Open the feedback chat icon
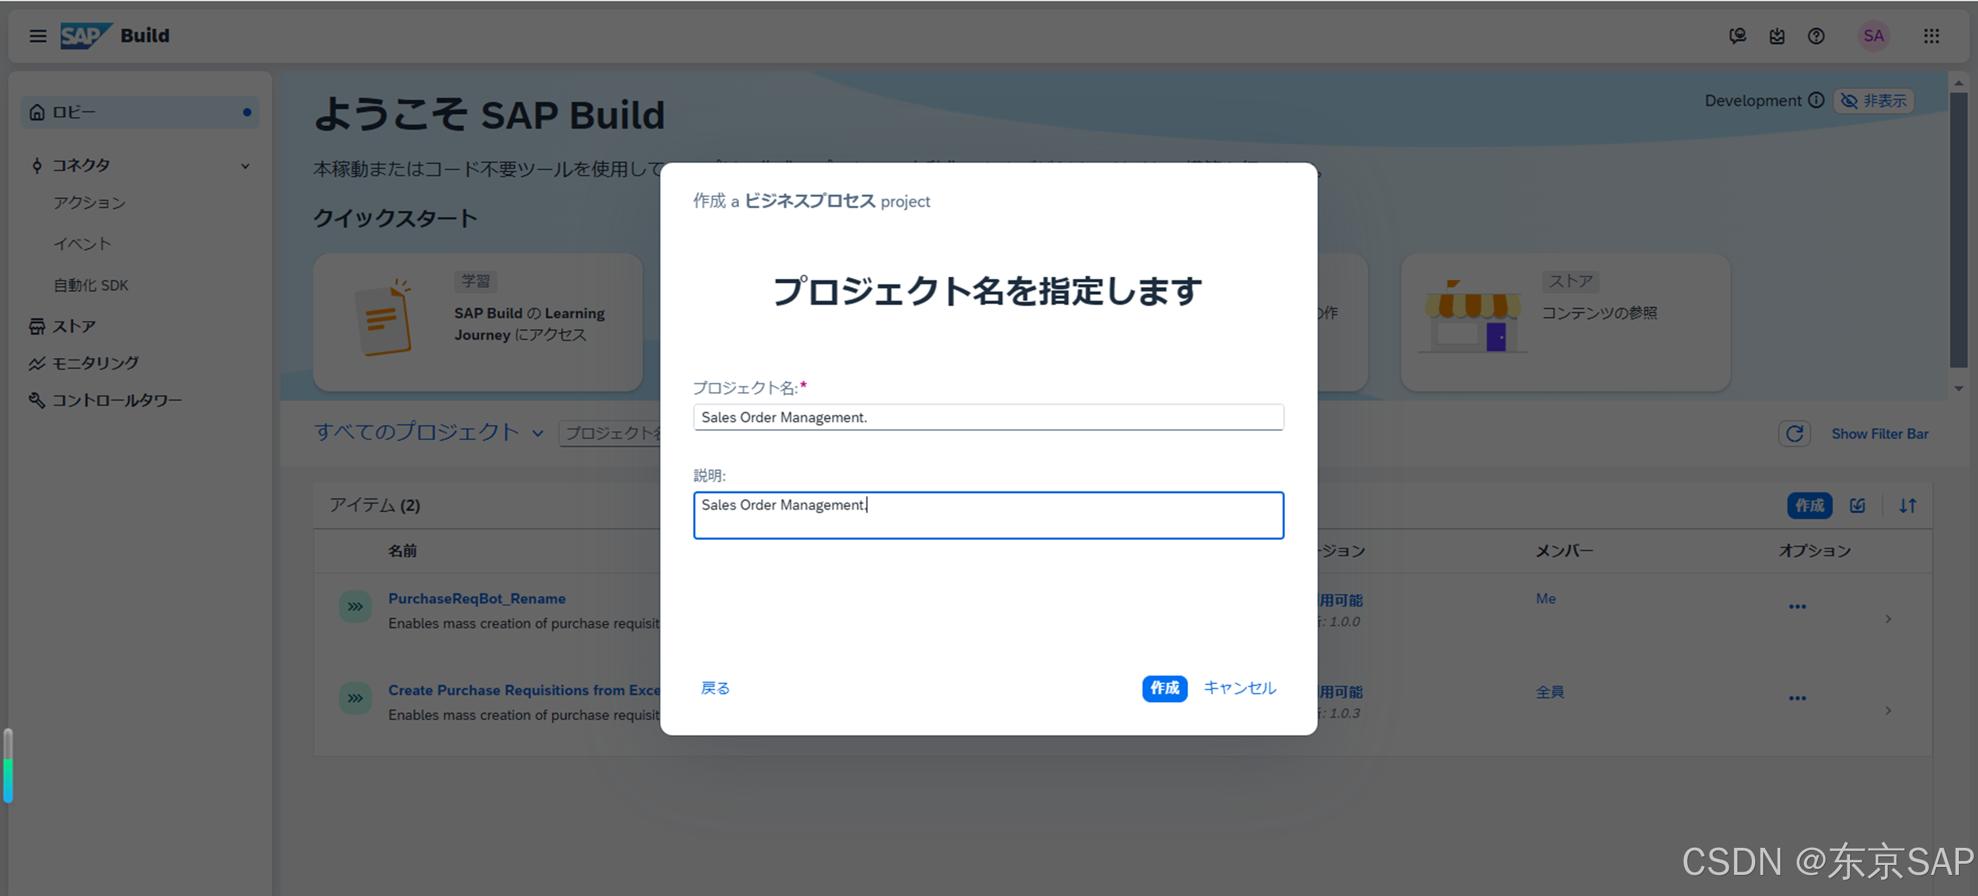Screen dimensions: 1978x896 tap(1737, 36)
